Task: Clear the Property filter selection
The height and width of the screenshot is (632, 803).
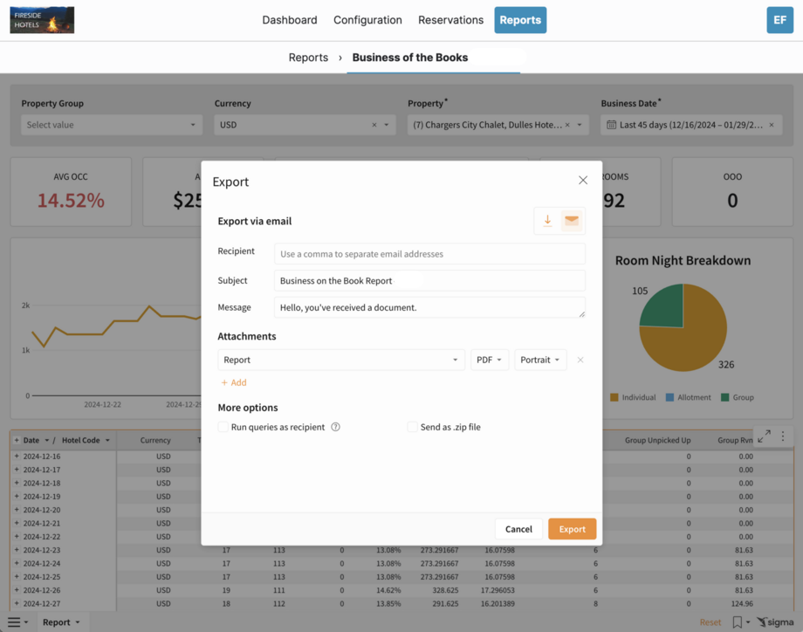Action: click(x=567, y=125)
